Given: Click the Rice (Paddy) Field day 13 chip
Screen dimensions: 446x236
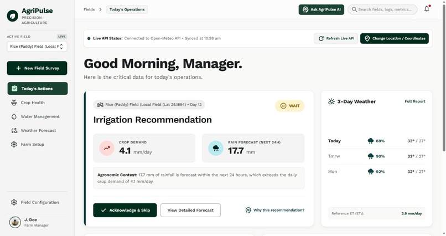Looking at the screenshot, I should click(149, 105).
